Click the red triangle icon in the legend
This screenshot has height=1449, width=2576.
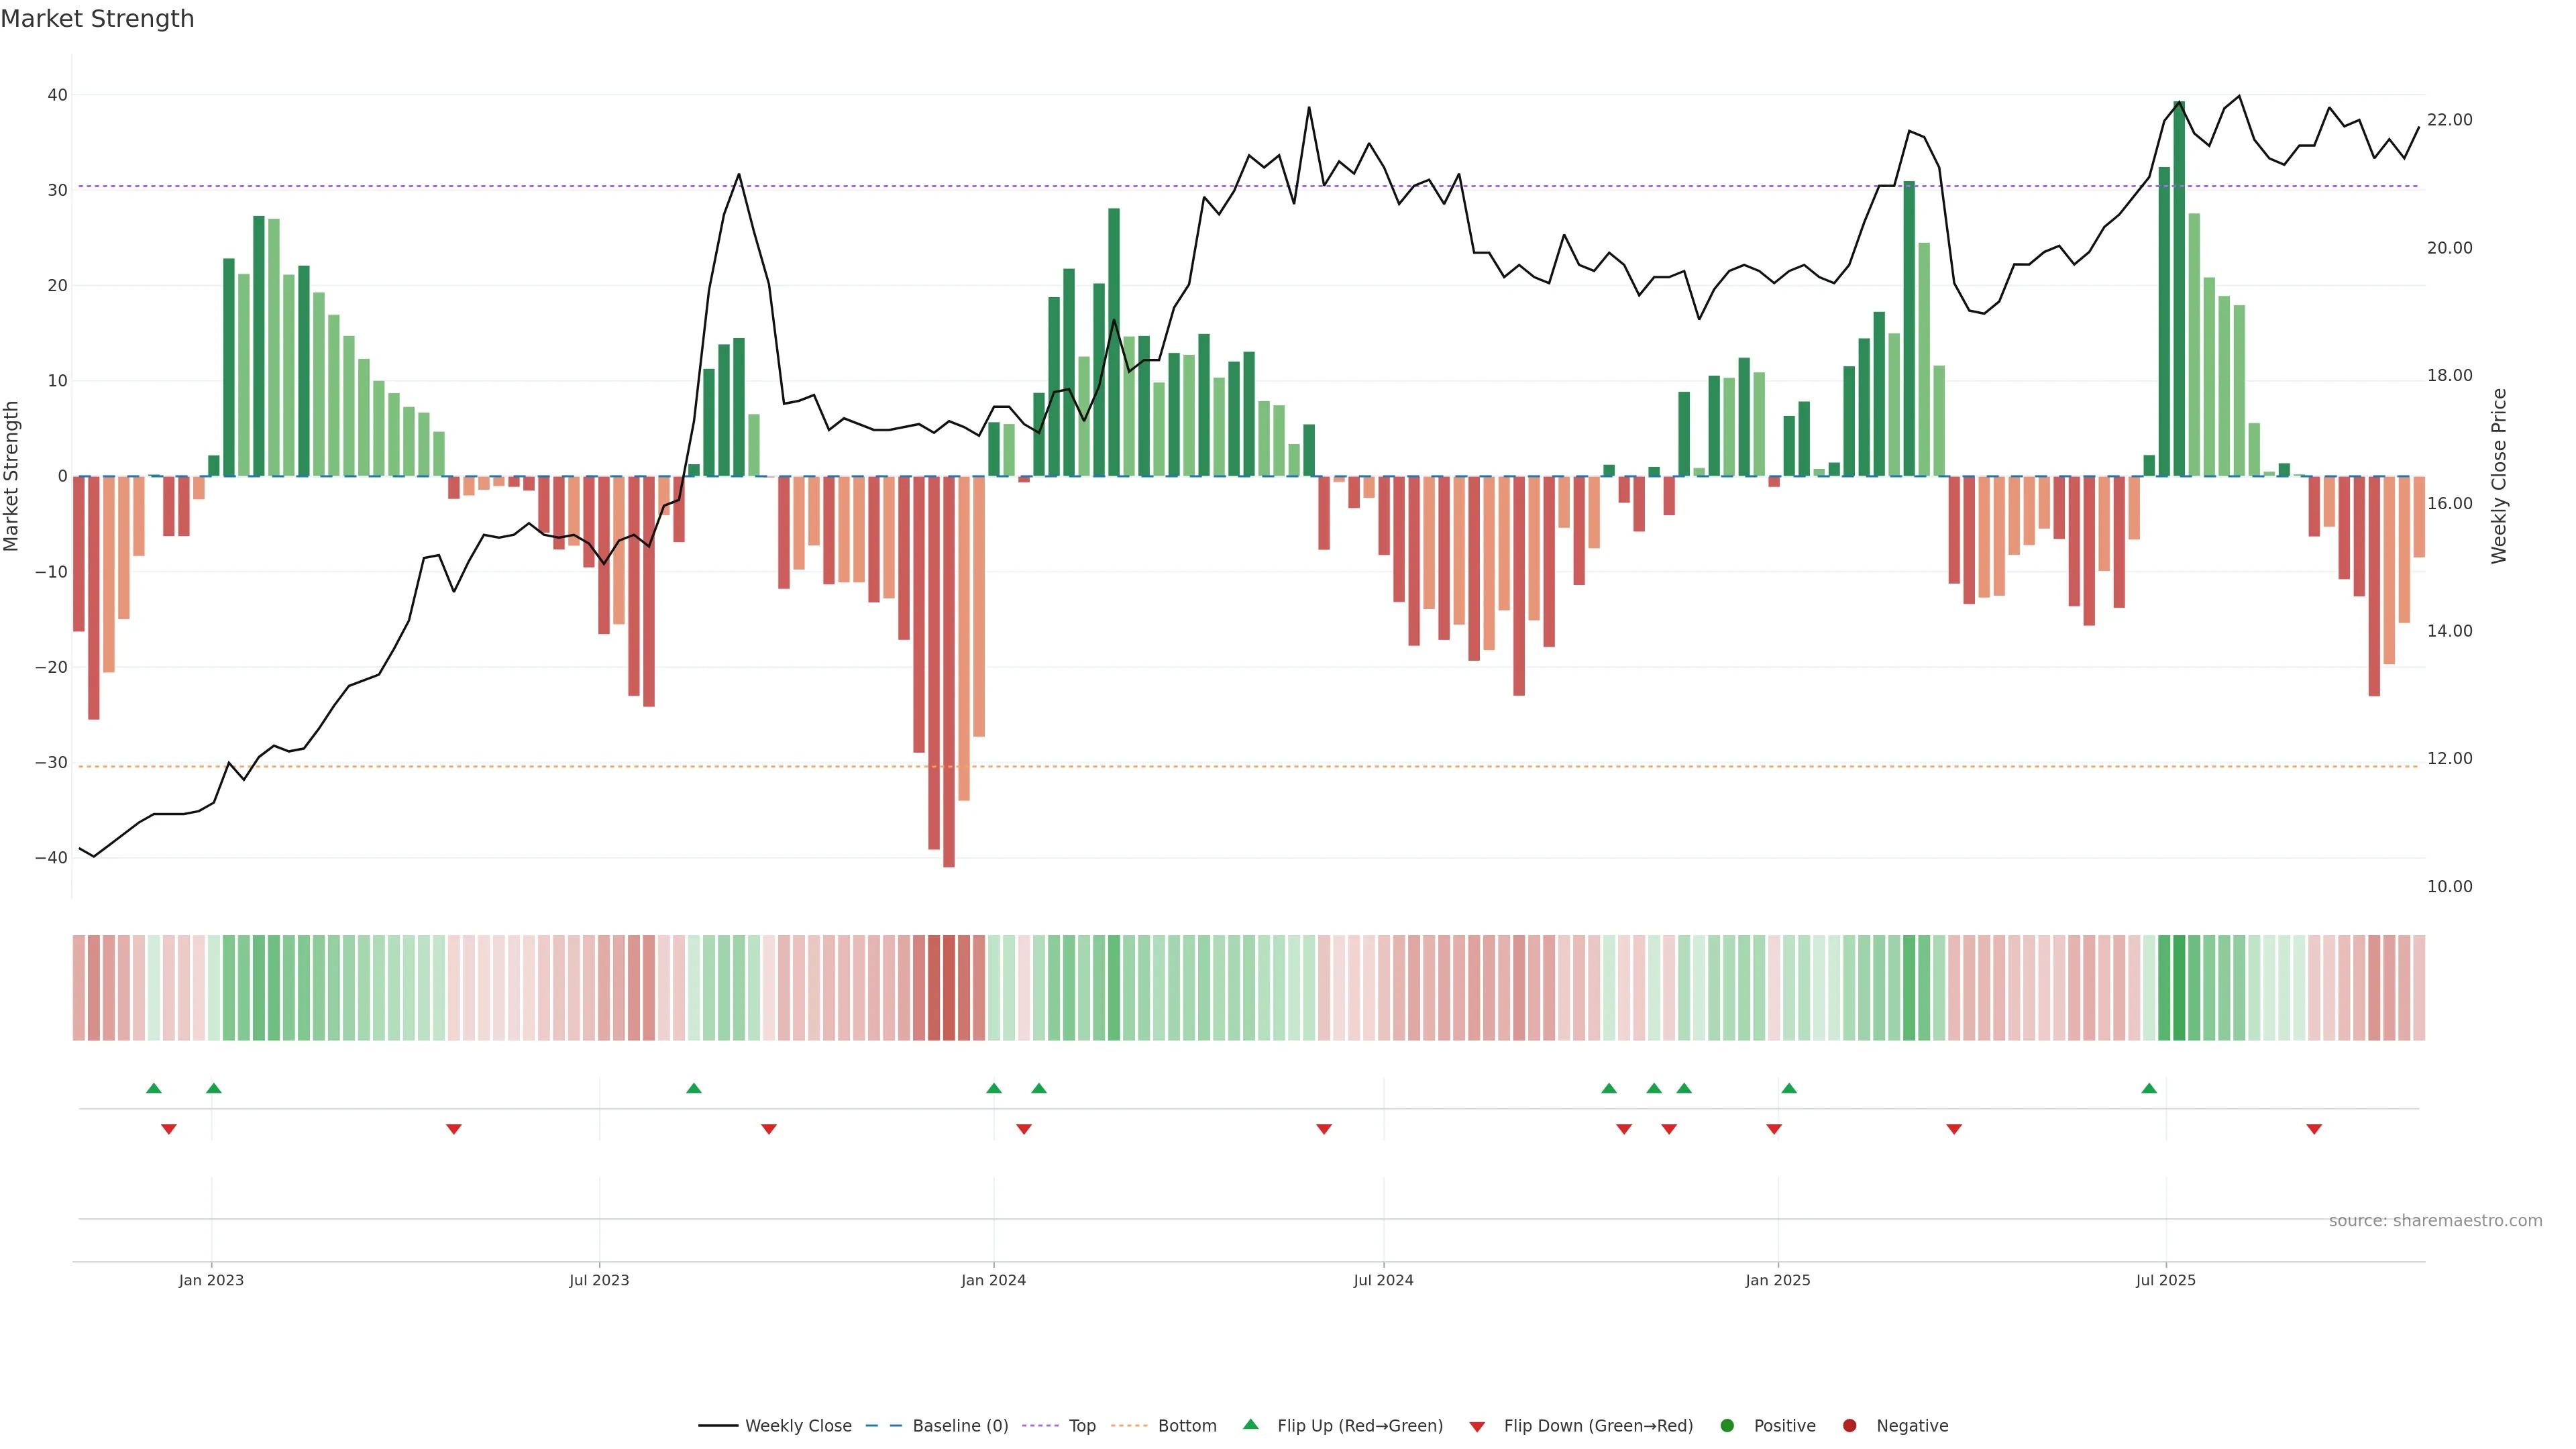click(1477, 1427)
